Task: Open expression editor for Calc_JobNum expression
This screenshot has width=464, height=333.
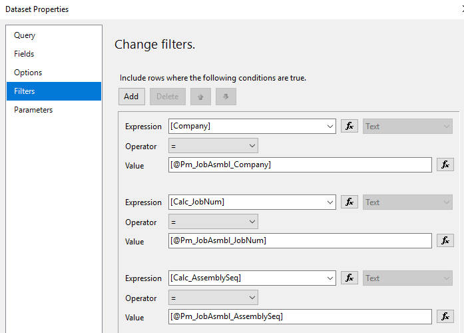Action: tap(349, 202)
